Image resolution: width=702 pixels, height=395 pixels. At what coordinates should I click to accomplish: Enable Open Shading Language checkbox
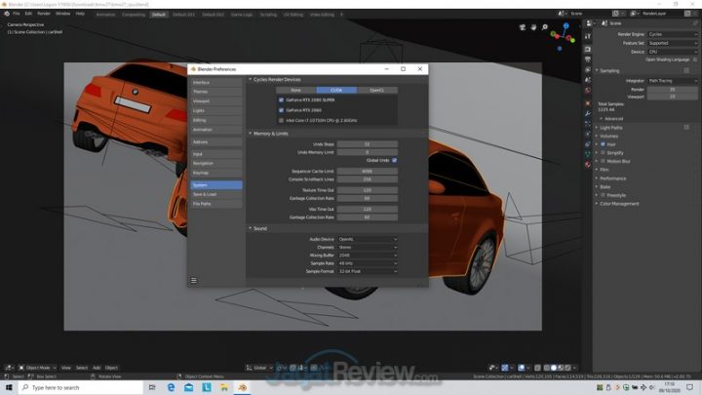(695, 59)
